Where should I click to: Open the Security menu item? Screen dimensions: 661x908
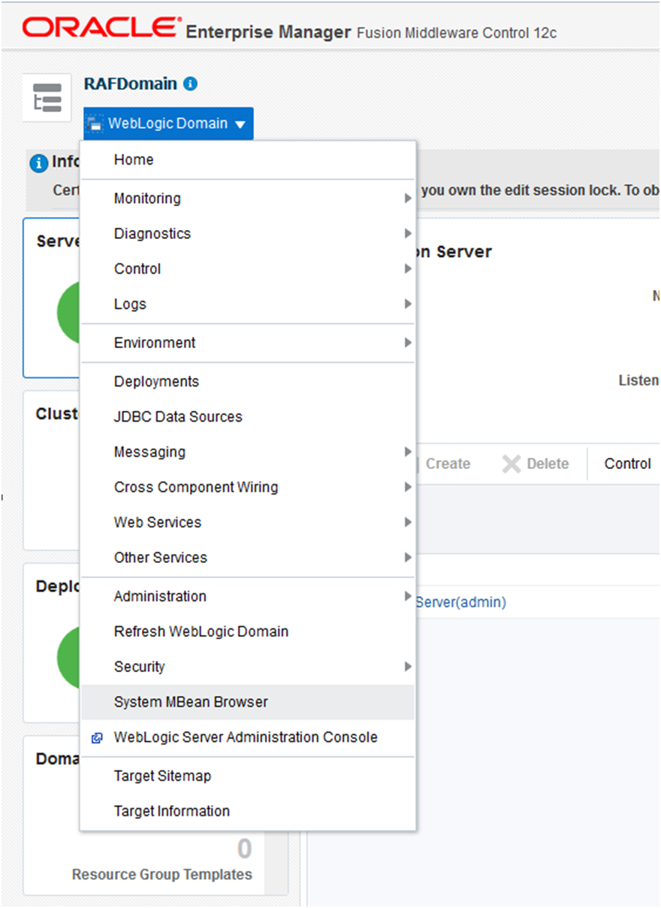(248, 667)
